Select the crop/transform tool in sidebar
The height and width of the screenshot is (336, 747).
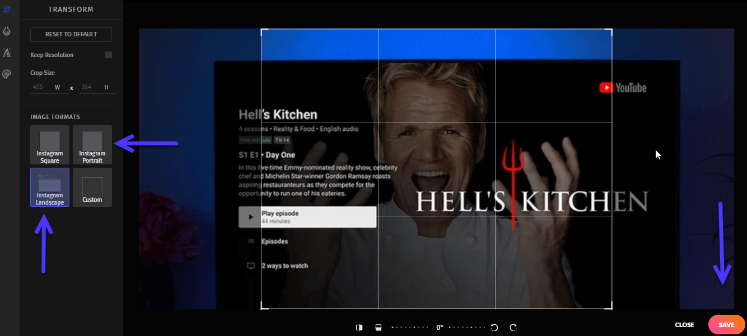click(x=7, y=10)
